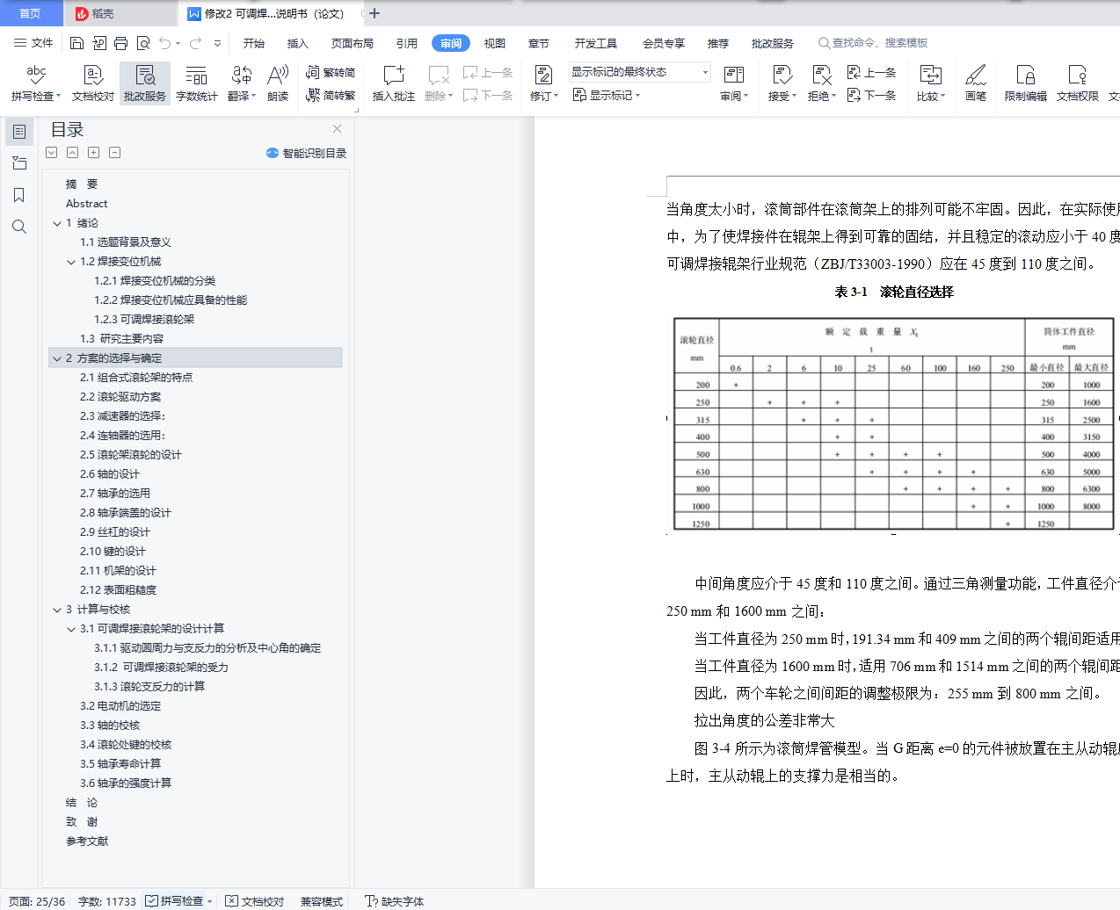
Task: Click the 缺失字体 missing fonts notice
Action: 395,901
